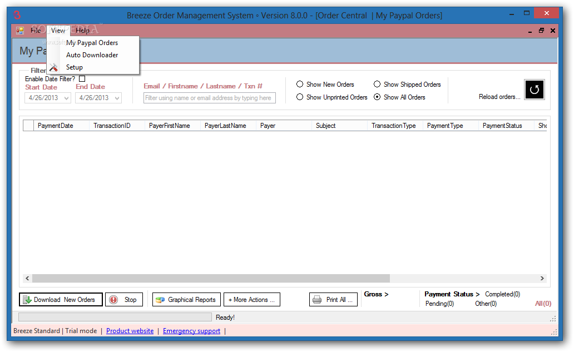Enable the Date Filter checkbox
This screenshot has height=352, width=574.
click(x=82, y=78)
